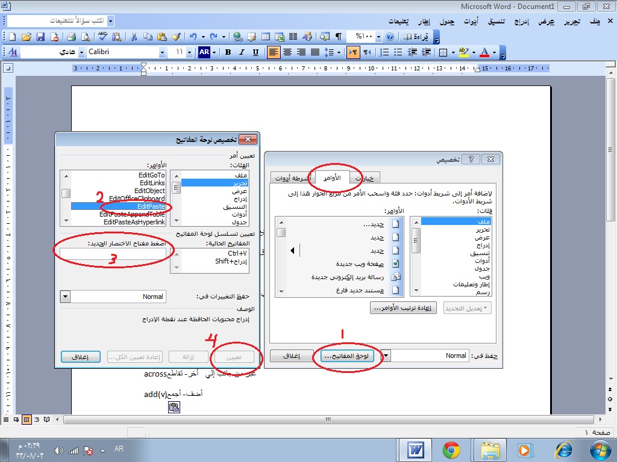Toggle Bold formatting
Screen dimensions: 617x462
(228, 52)
